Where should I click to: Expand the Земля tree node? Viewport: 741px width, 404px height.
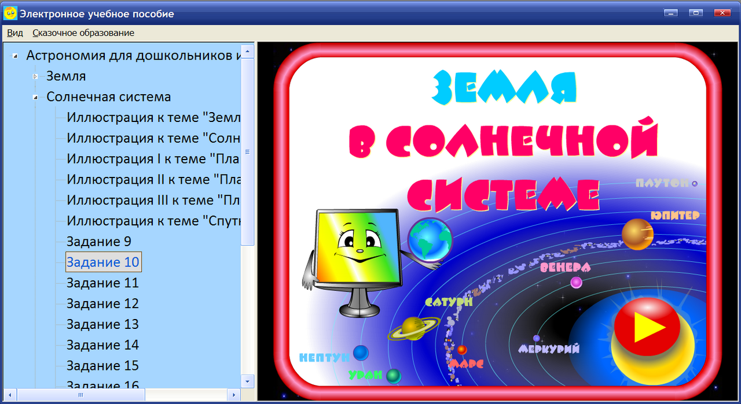(x=36, y=76)
